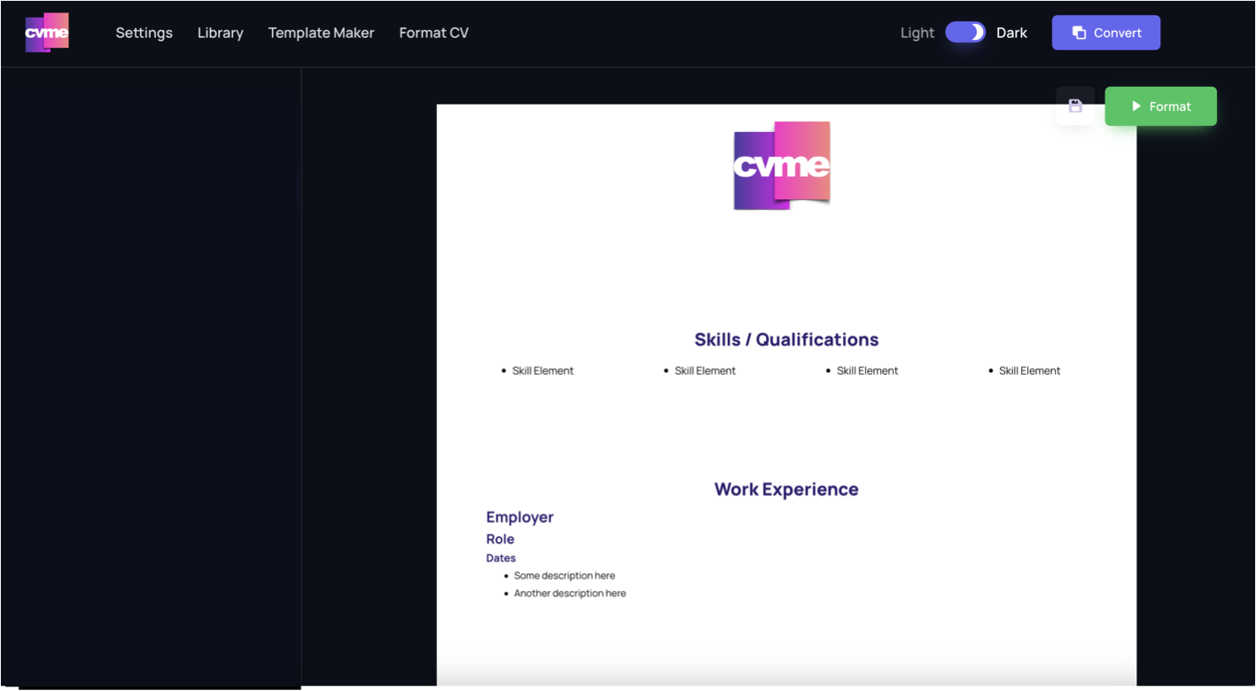The image size is (1256, 691).
Task: Select the Employer heading in the preview
Action: pos(519,517)
